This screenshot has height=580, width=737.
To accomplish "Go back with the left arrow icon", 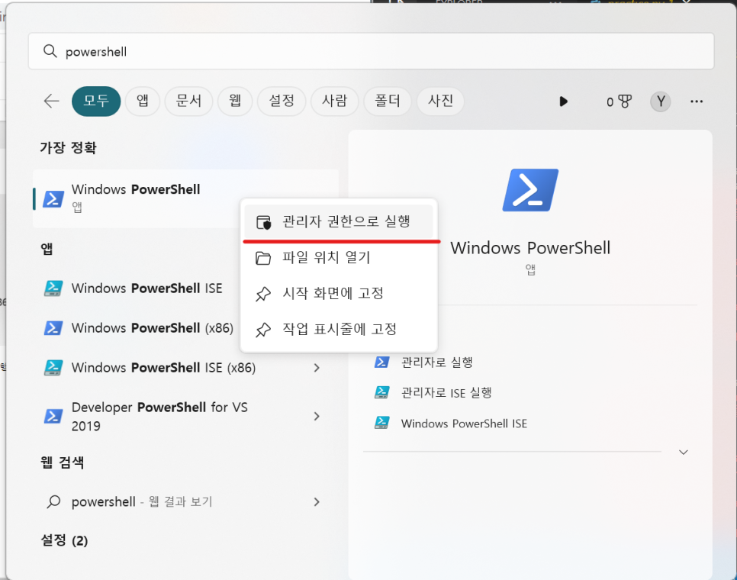I will [x=51, y=101].
